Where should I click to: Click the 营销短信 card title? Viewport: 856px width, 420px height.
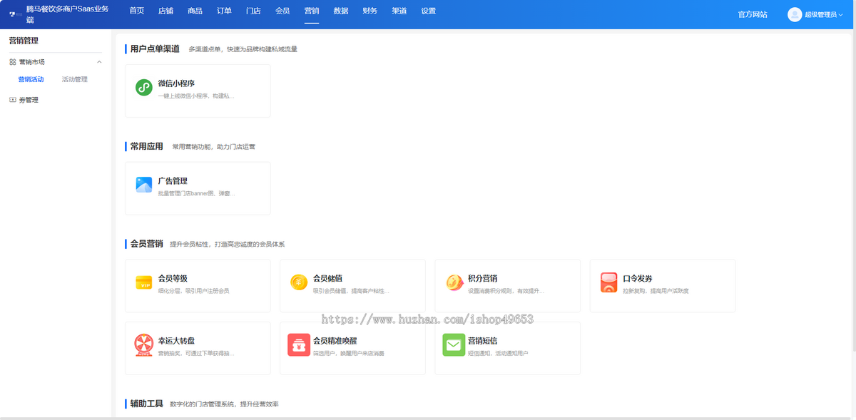pos(483,341)
